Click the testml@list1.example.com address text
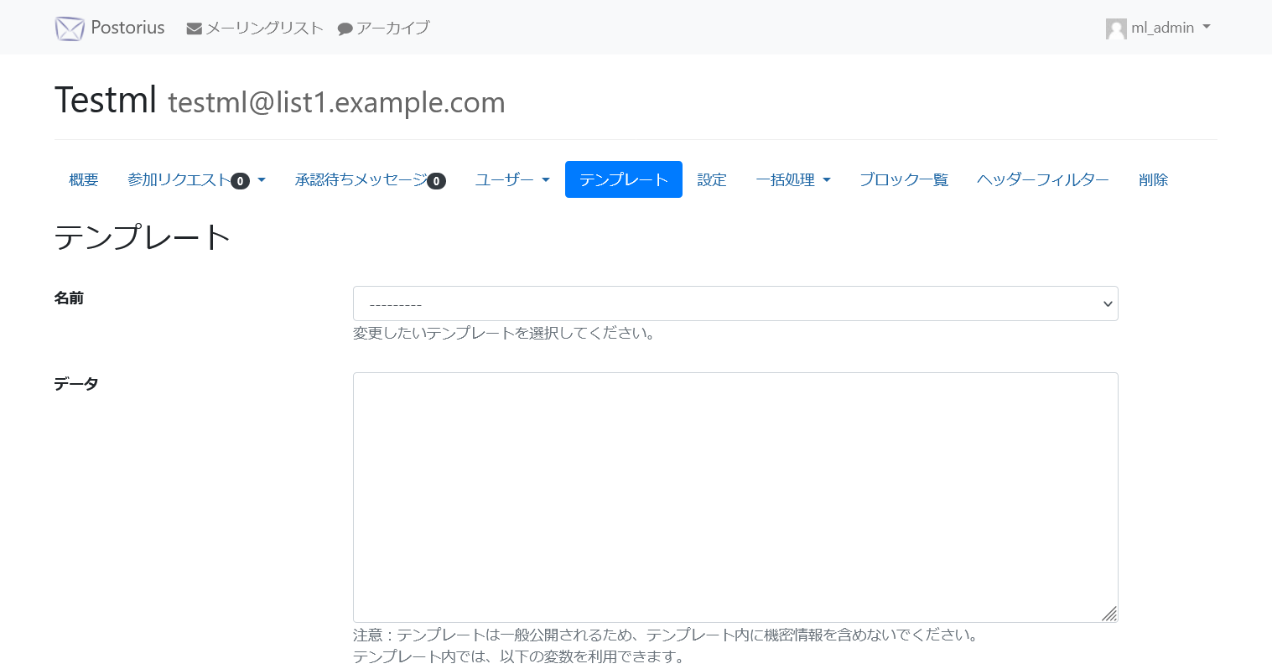 [336, 102]
